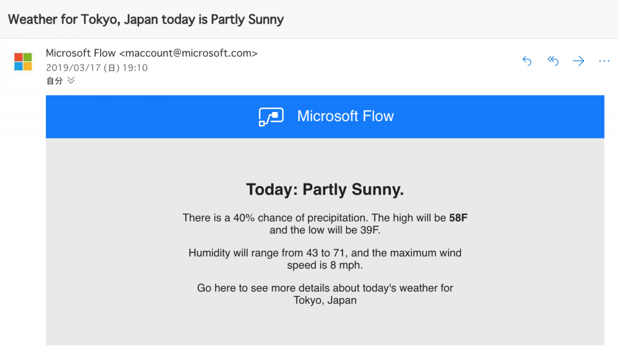This screenshot has width=618, height=356.
Task: Click the maccount@microsoft.com address
Action: tap(189, 53)
